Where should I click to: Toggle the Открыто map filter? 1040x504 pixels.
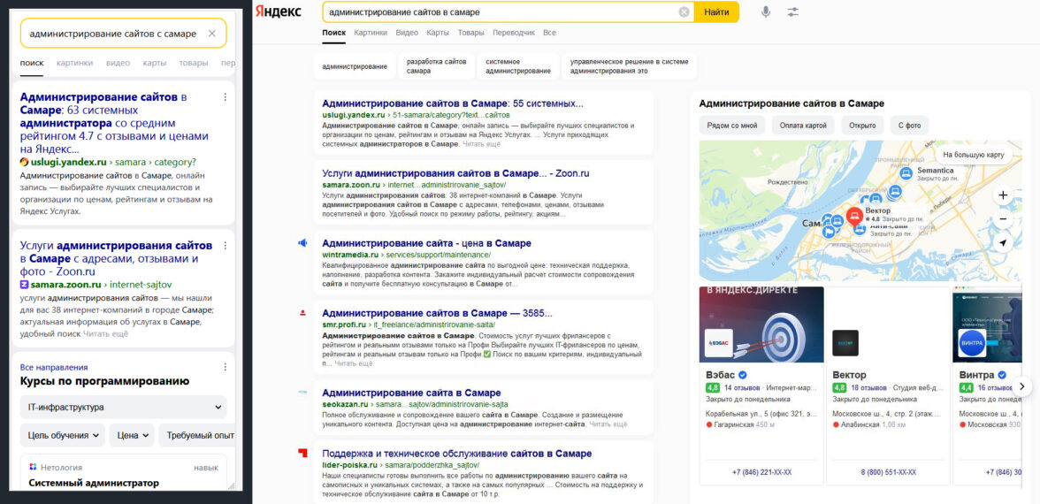[x=861, y=126]
